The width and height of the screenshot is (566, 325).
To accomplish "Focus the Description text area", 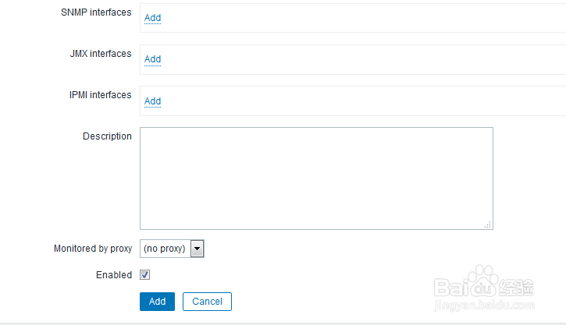I will [x=316, y=178].
